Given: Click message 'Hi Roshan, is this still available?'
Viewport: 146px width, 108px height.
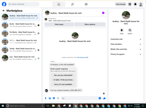Looking at the screenshot, I should 62,65.
